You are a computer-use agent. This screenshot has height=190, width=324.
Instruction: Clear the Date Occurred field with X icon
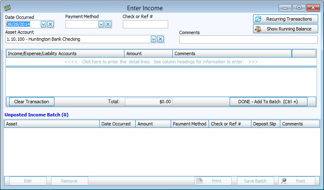50,24
